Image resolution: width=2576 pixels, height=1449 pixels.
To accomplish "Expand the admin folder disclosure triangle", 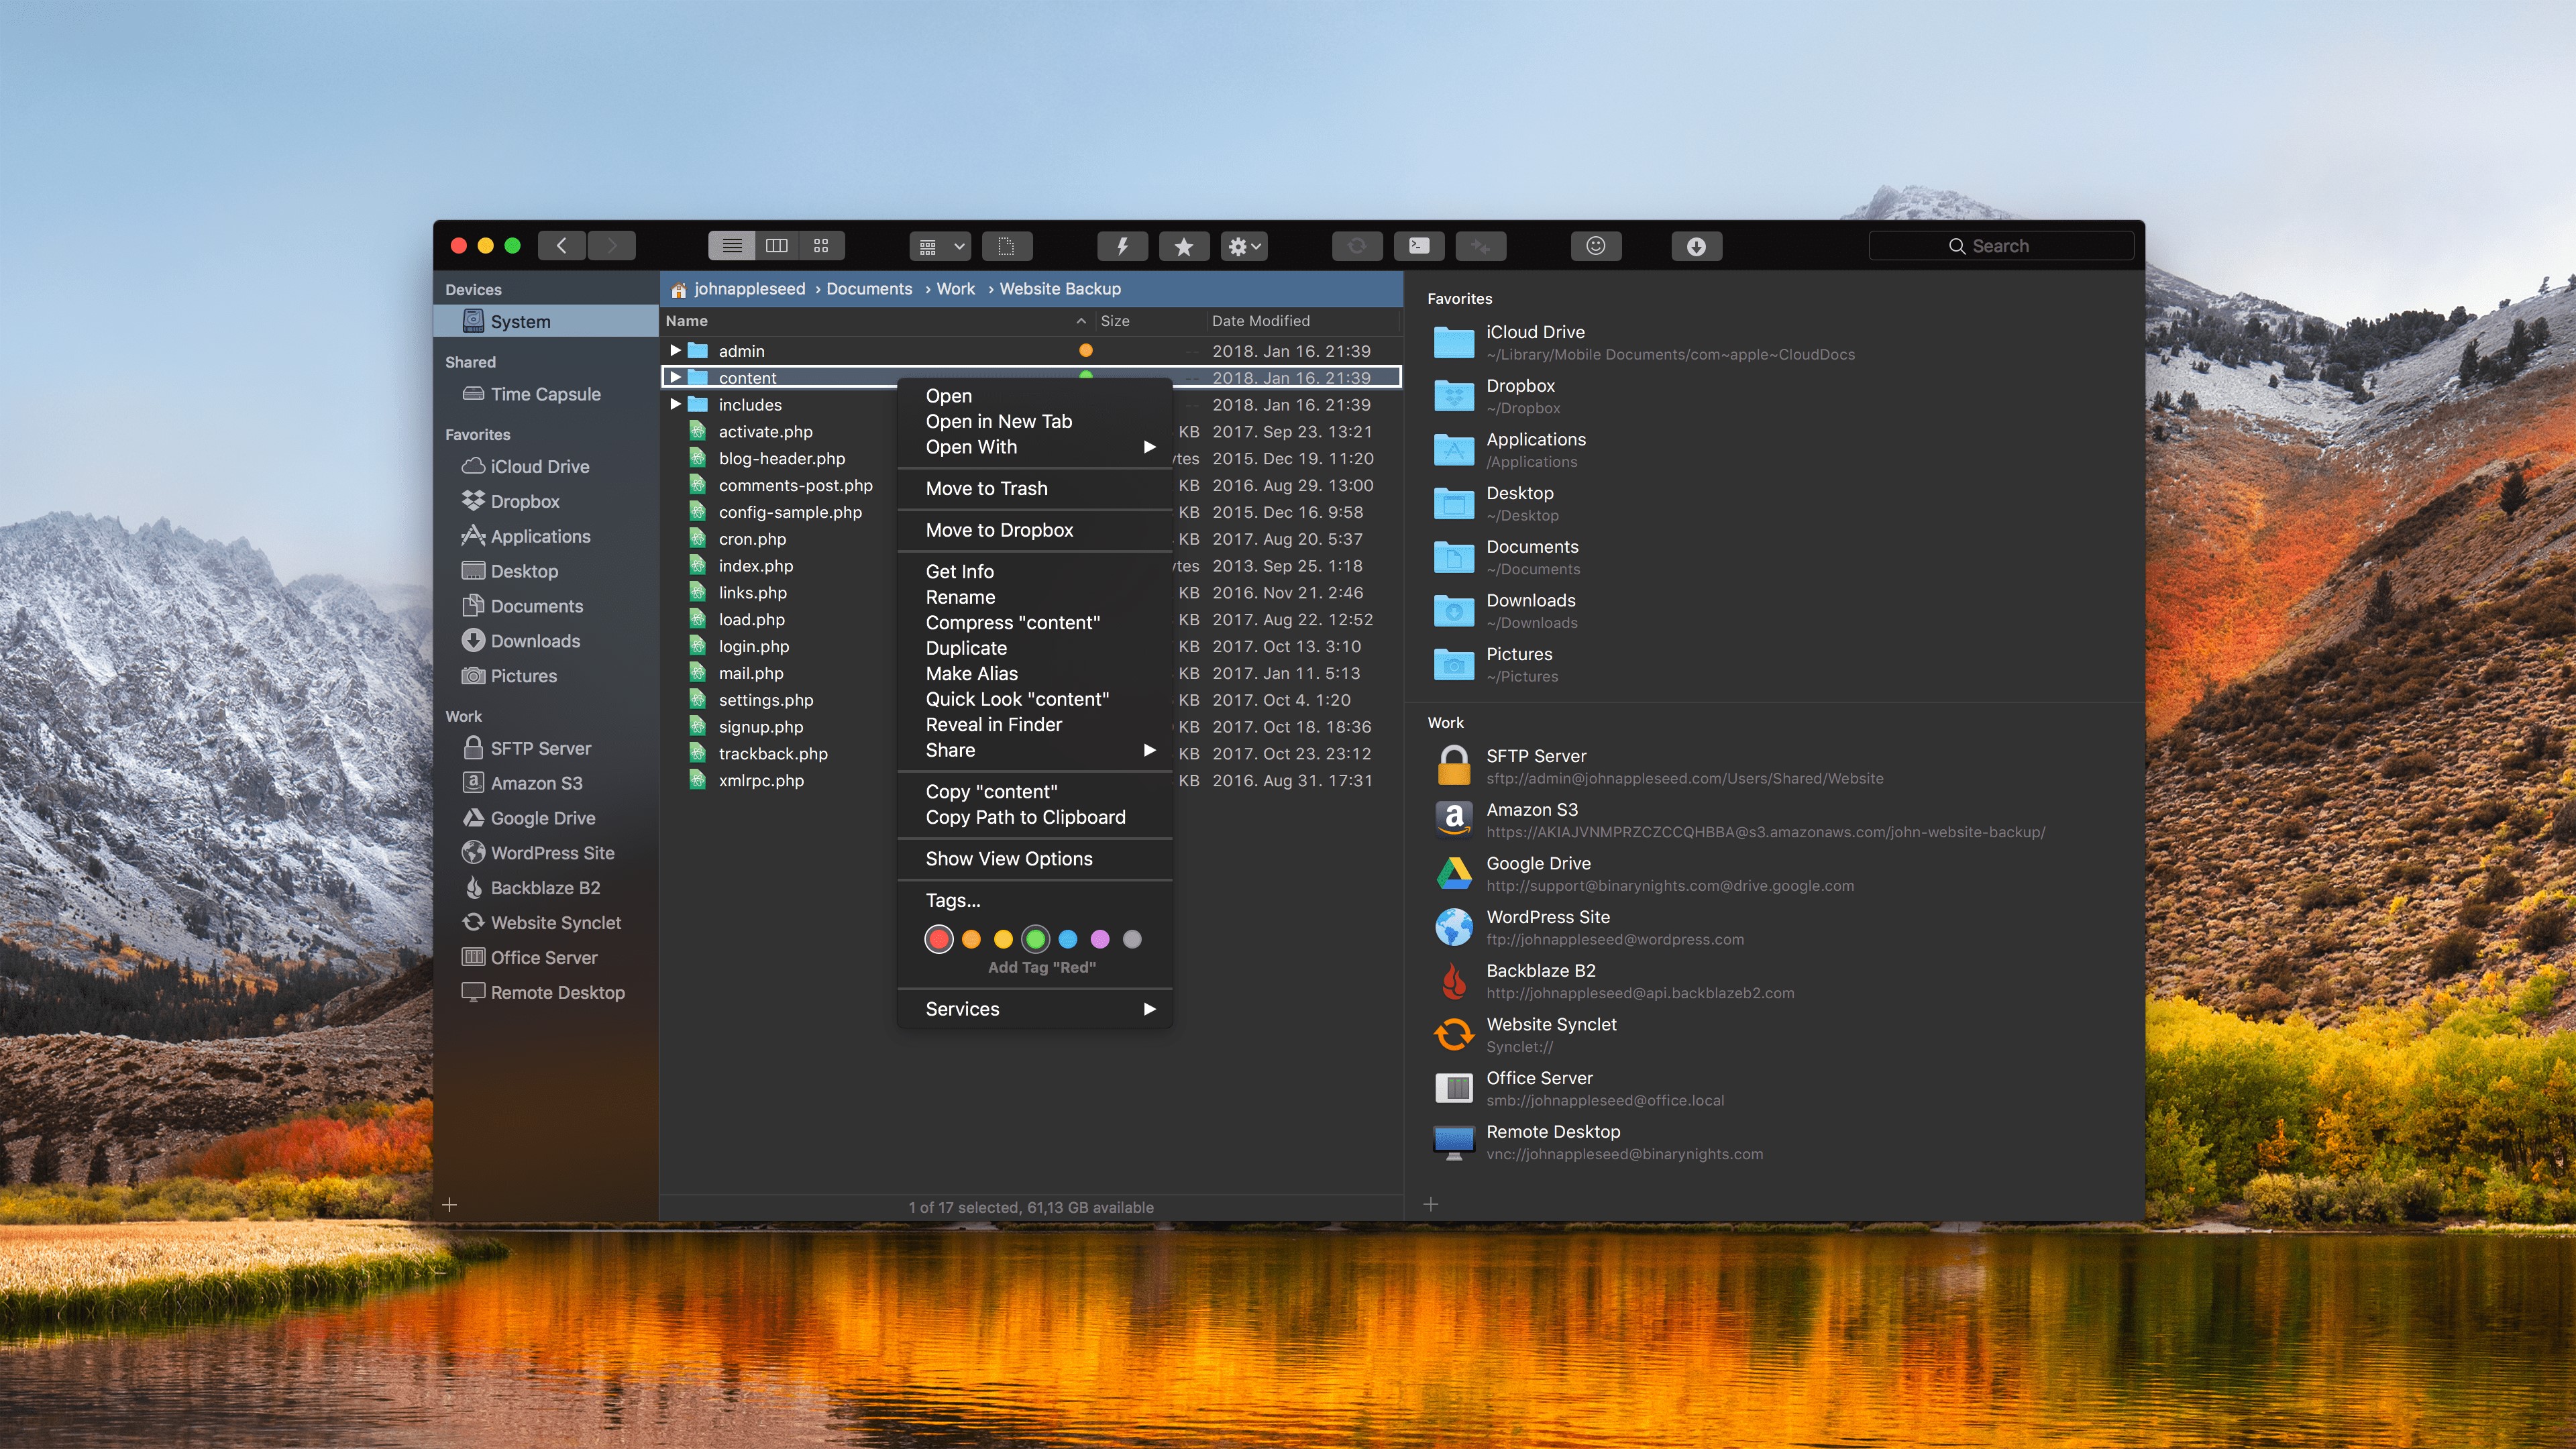I will 675,351.
